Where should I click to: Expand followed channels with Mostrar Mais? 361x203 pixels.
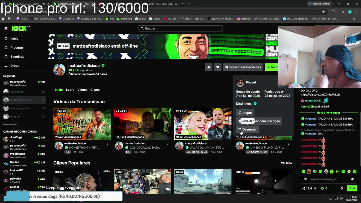point(10,124)
